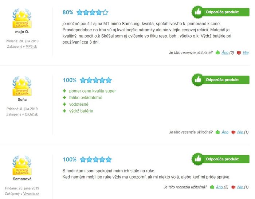Open the MP3.sk shop link
This screenshot has width=255, height=199.
31,47
